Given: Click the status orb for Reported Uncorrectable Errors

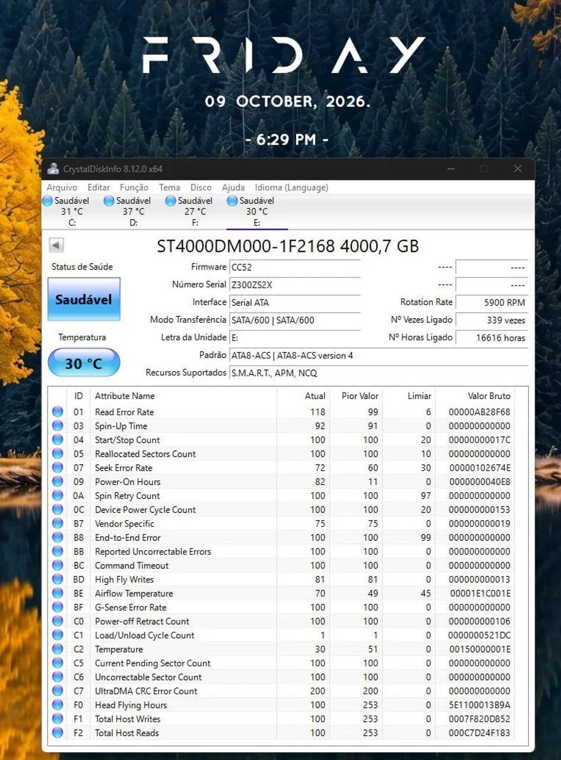Looking at the screenshot, I should pyautogui.click(x=58, y=551).
